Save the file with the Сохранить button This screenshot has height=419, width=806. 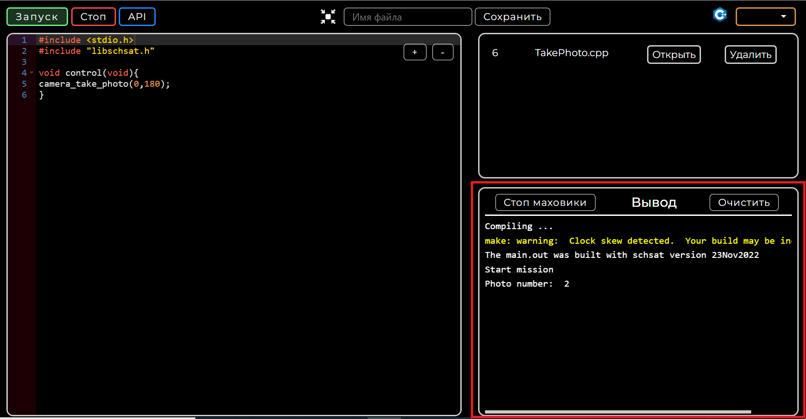coord(512,16)
